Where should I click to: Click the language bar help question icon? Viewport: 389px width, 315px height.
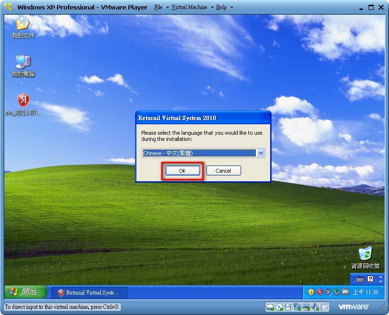pyautogui.click(x=370, y=279)
